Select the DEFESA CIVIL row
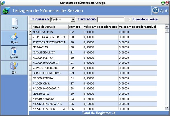The image size is (170, 116). (x=93, y=94)
